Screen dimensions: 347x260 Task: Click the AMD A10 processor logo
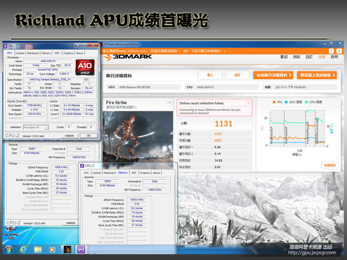tap(85, 67)
